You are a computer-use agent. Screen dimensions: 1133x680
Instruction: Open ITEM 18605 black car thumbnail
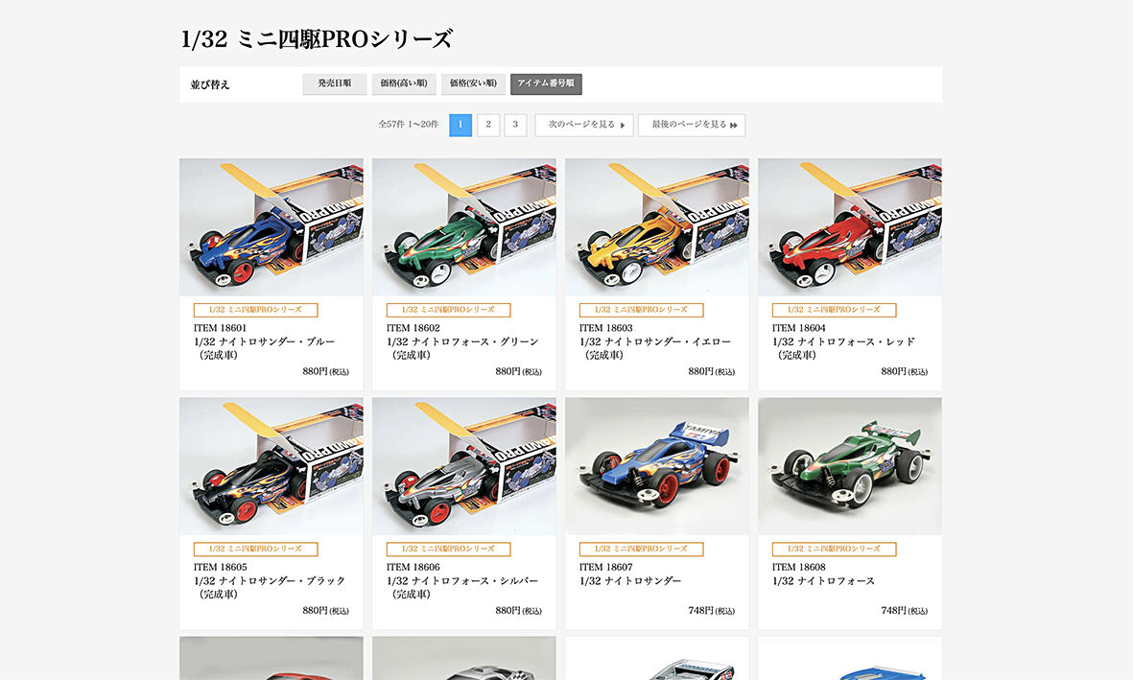[271, 466]
